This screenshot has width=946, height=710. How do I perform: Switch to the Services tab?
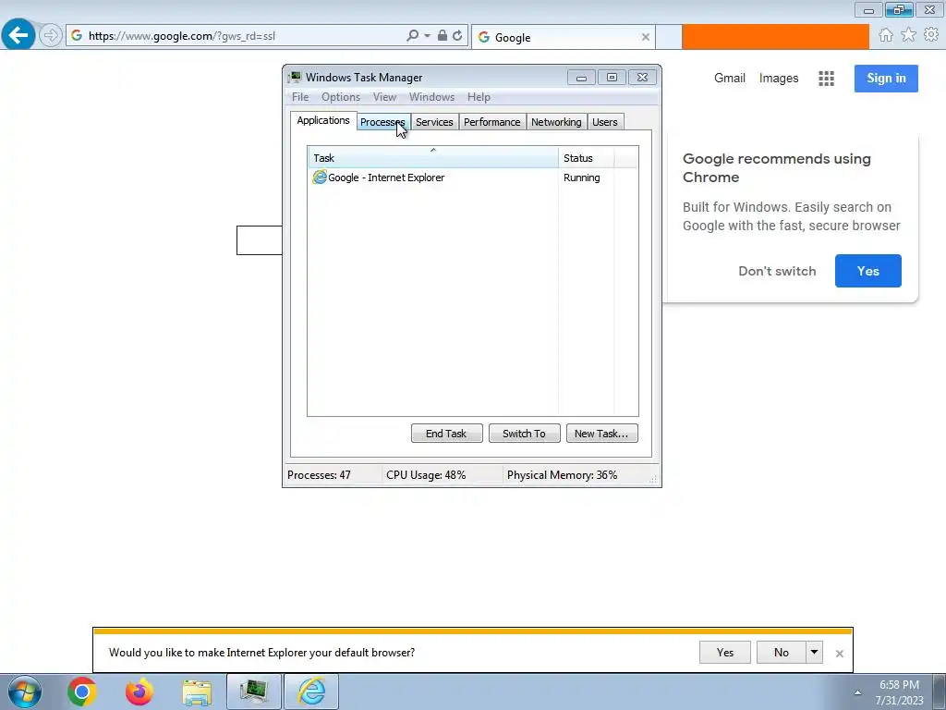pos(434,122)
